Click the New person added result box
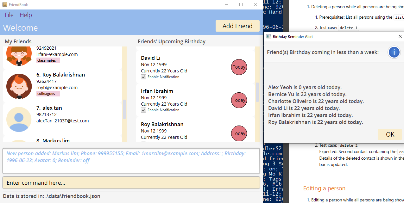The width and height of the screenshot is (404, 203). [x=131, y=161]
